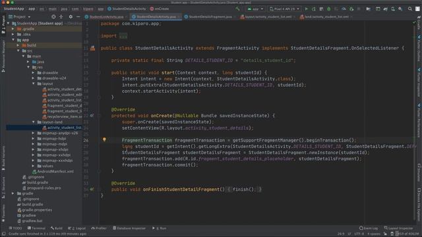Switch to land/activity_student_list.xml tab
This screenshot has width=422, height=237.
(x=326, y=16)
